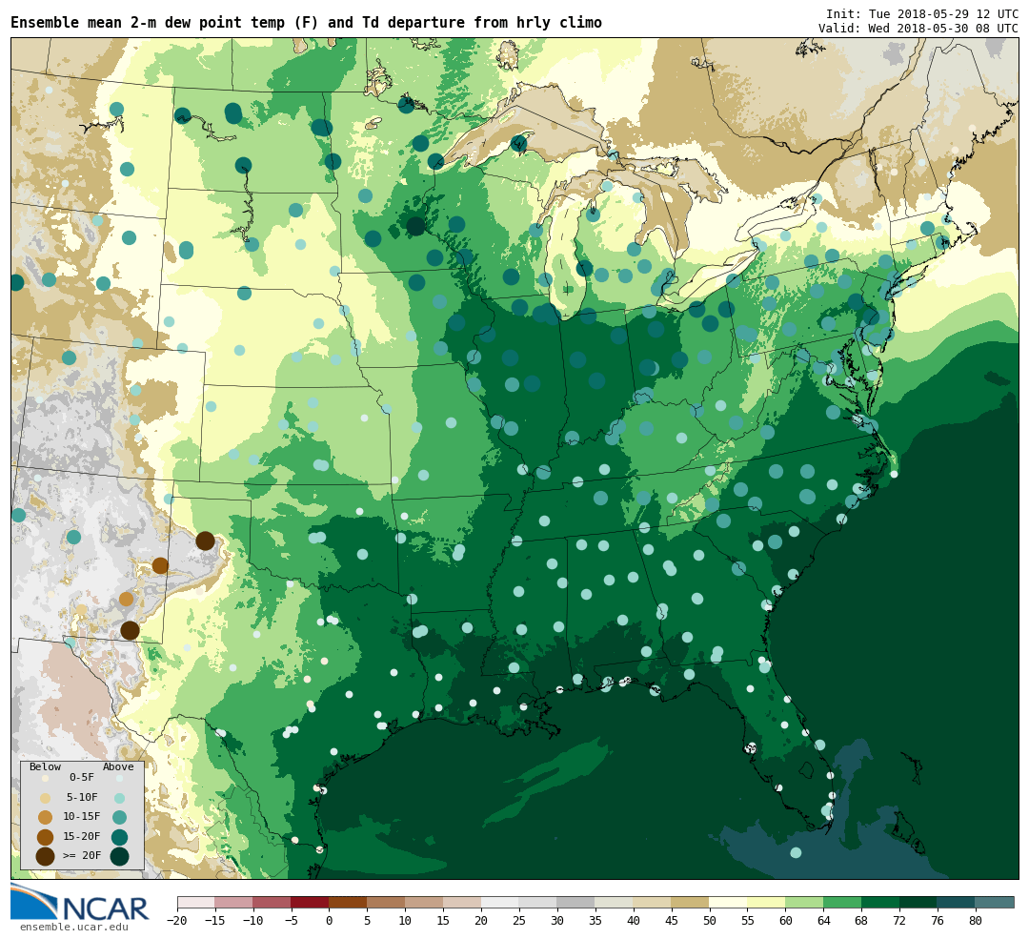
Task: Click the legend's 5-10F below-normal tan circle
Action: click(46, 799)
